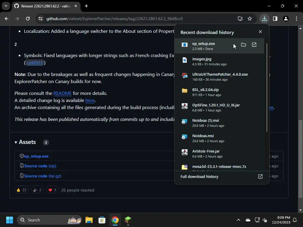
Task: Go back using the browser back arrow
Action: (7, 19)
